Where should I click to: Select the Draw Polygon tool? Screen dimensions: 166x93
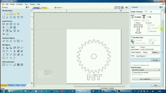pyautogui.click(x=15, y=24)
